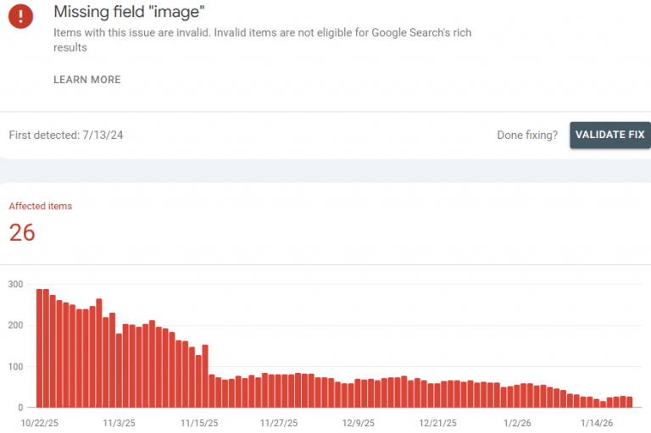Select the 12/9/25 date axis label

[x=357, y=422]
